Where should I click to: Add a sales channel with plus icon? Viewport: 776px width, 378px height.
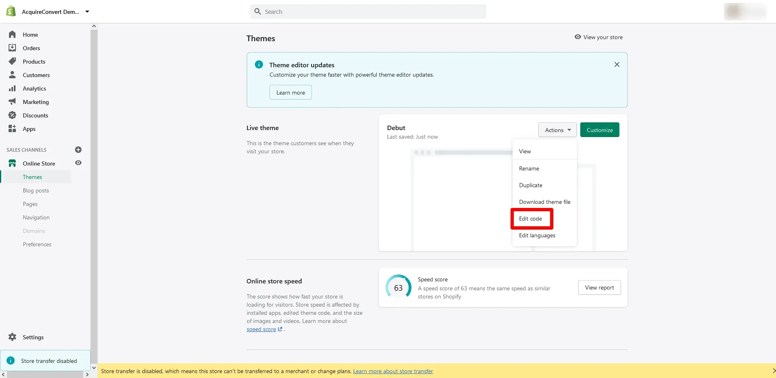point(78,150)
